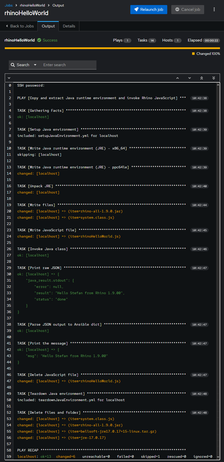224x462 pixels.
Task: Click the Tasks count badge 14
Action: (x=152, y=41)
